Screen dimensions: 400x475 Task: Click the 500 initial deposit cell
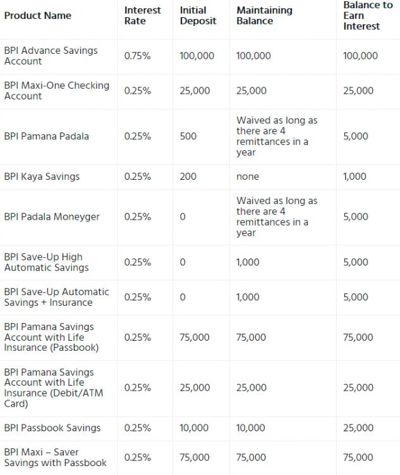pos(188,136)
